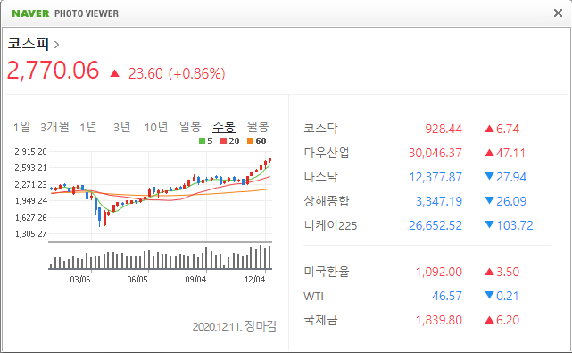Click the 국제금 value 1,839.80
Viewport: 572px width, 353px height.
click(439, 320)
